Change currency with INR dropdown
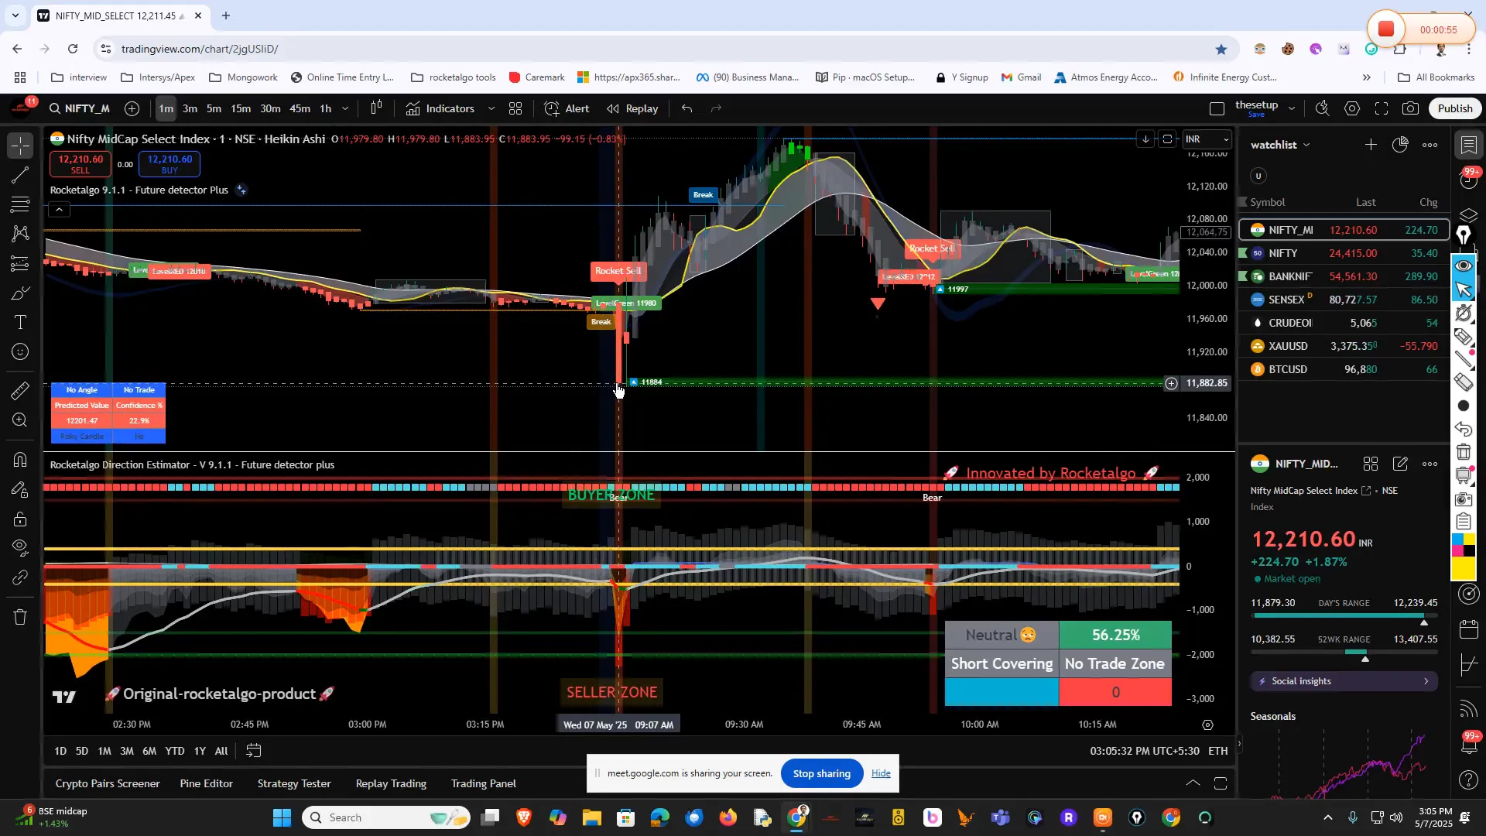Viewport: 1486px width, 836px height. 1207,139
